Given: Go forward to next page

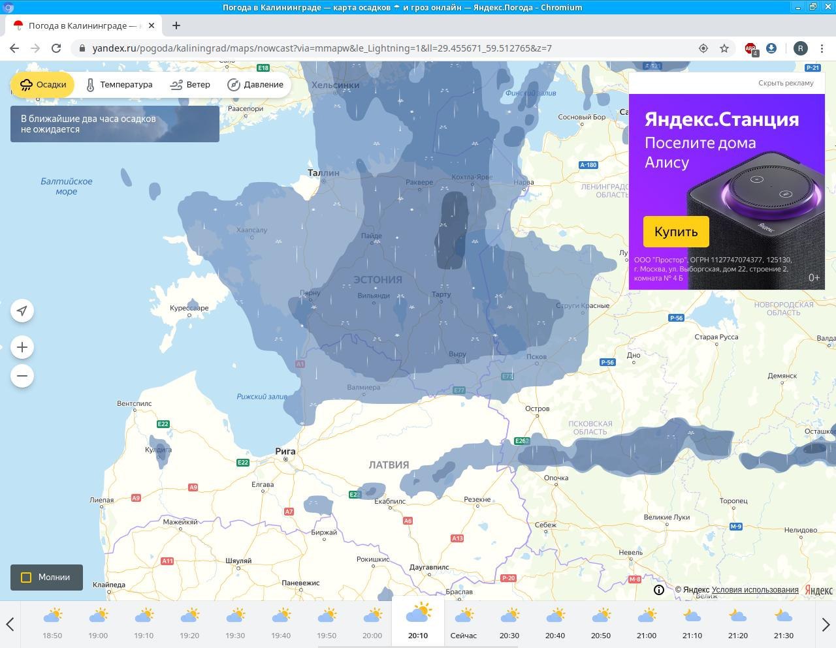Looking at the screenshot, I should pos(35,48).
